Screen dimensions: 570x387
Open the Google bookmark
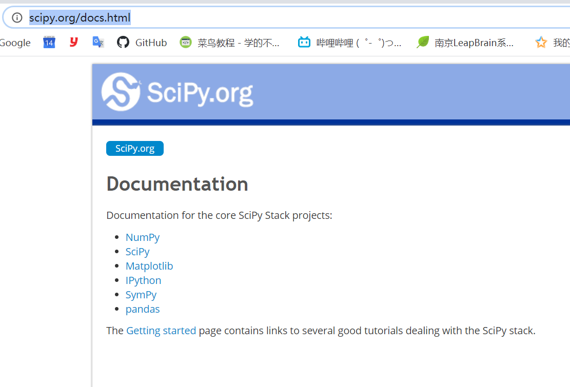[x=15, y=43]
